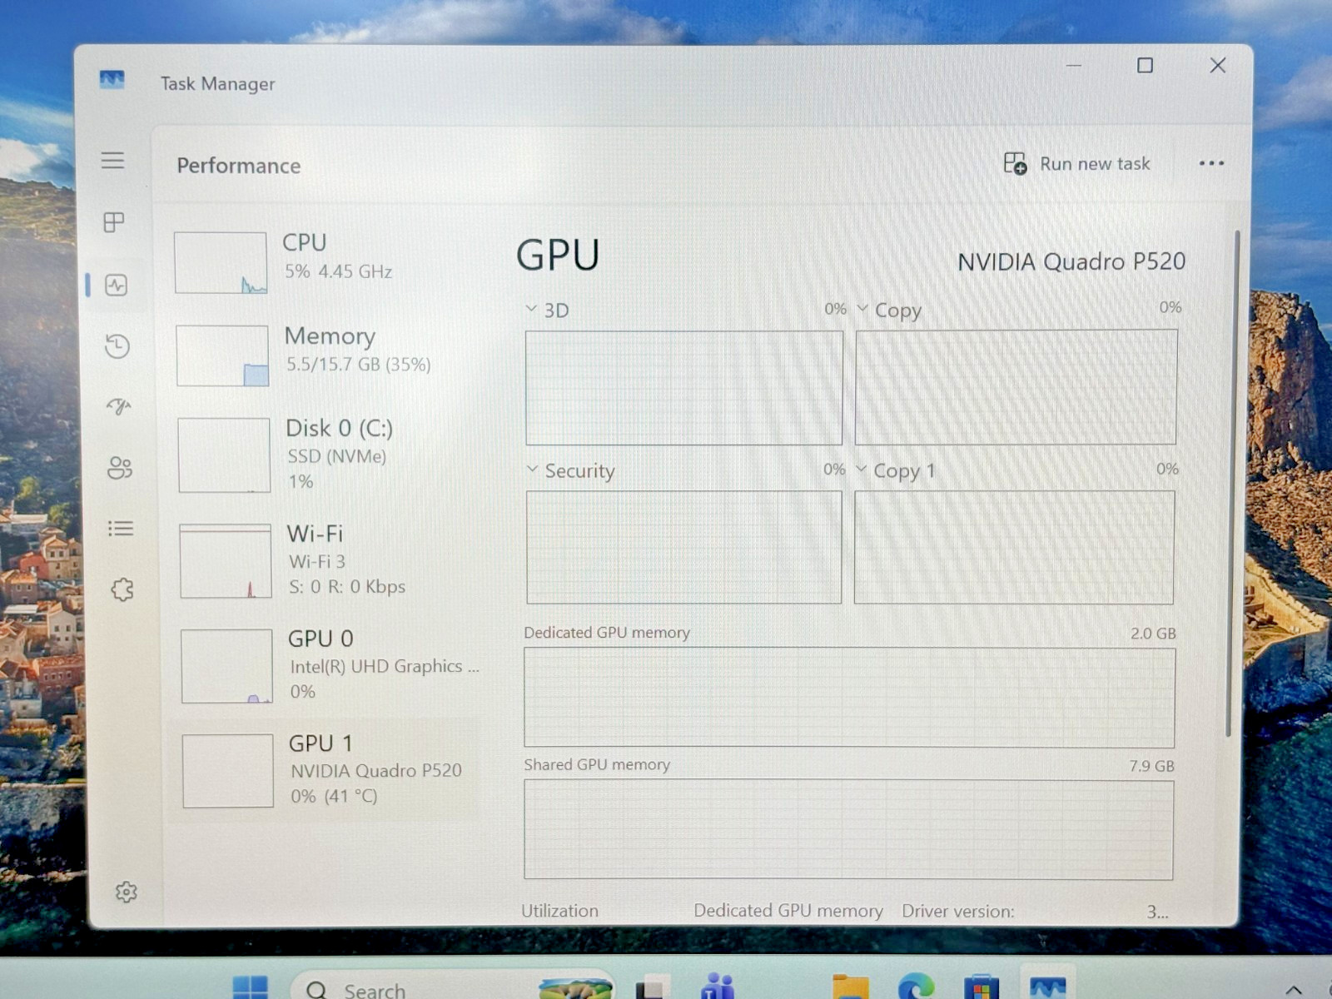Open the Users page icon

pos(120,467)
